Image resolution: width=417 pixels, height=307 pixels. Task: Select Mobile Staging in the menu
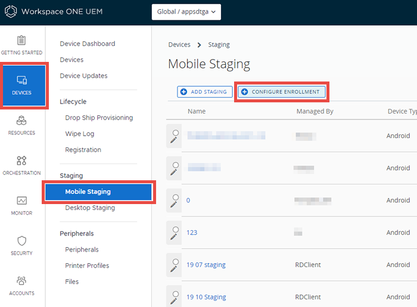[x=99, y=192]
